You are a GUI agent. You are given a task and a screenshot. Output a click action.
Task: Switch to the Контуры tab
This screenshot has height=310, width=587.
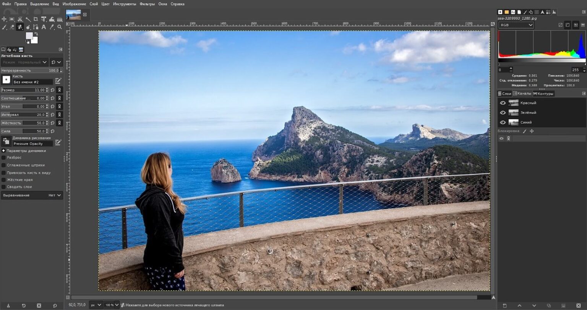543,93
